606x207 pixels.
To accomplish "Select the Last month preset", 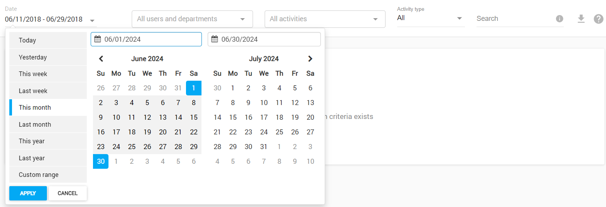I will (35, 124).
